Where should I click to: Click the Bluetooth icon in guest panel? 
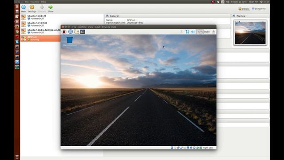coord(181,32)
